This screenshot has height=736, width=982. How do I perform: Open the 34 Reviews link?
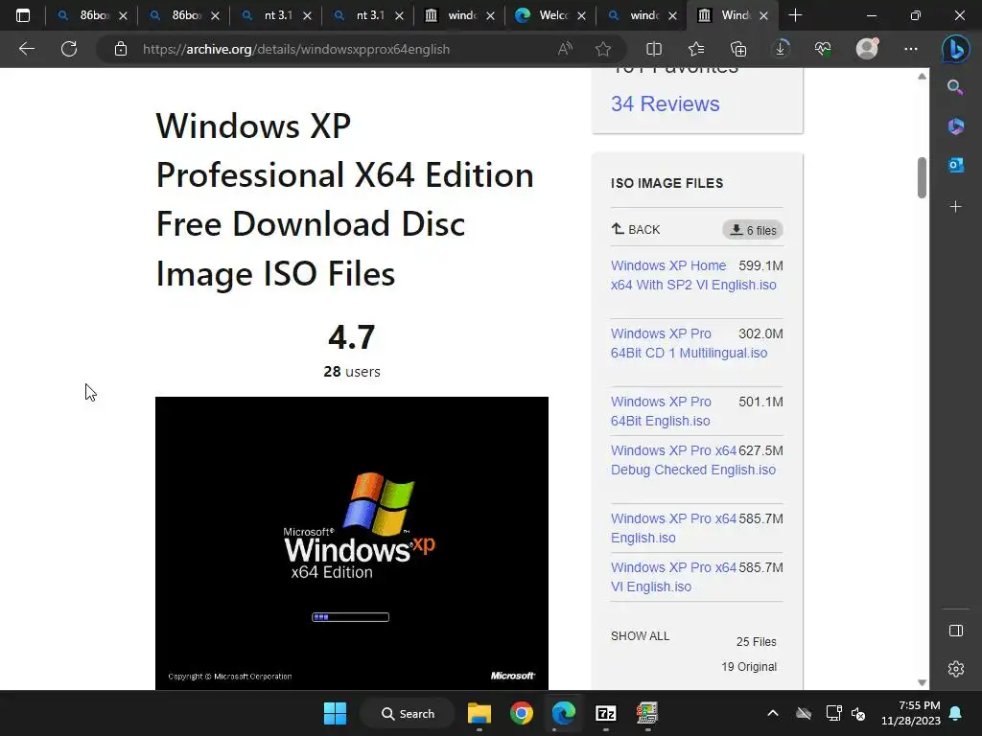tap(666, 103)
